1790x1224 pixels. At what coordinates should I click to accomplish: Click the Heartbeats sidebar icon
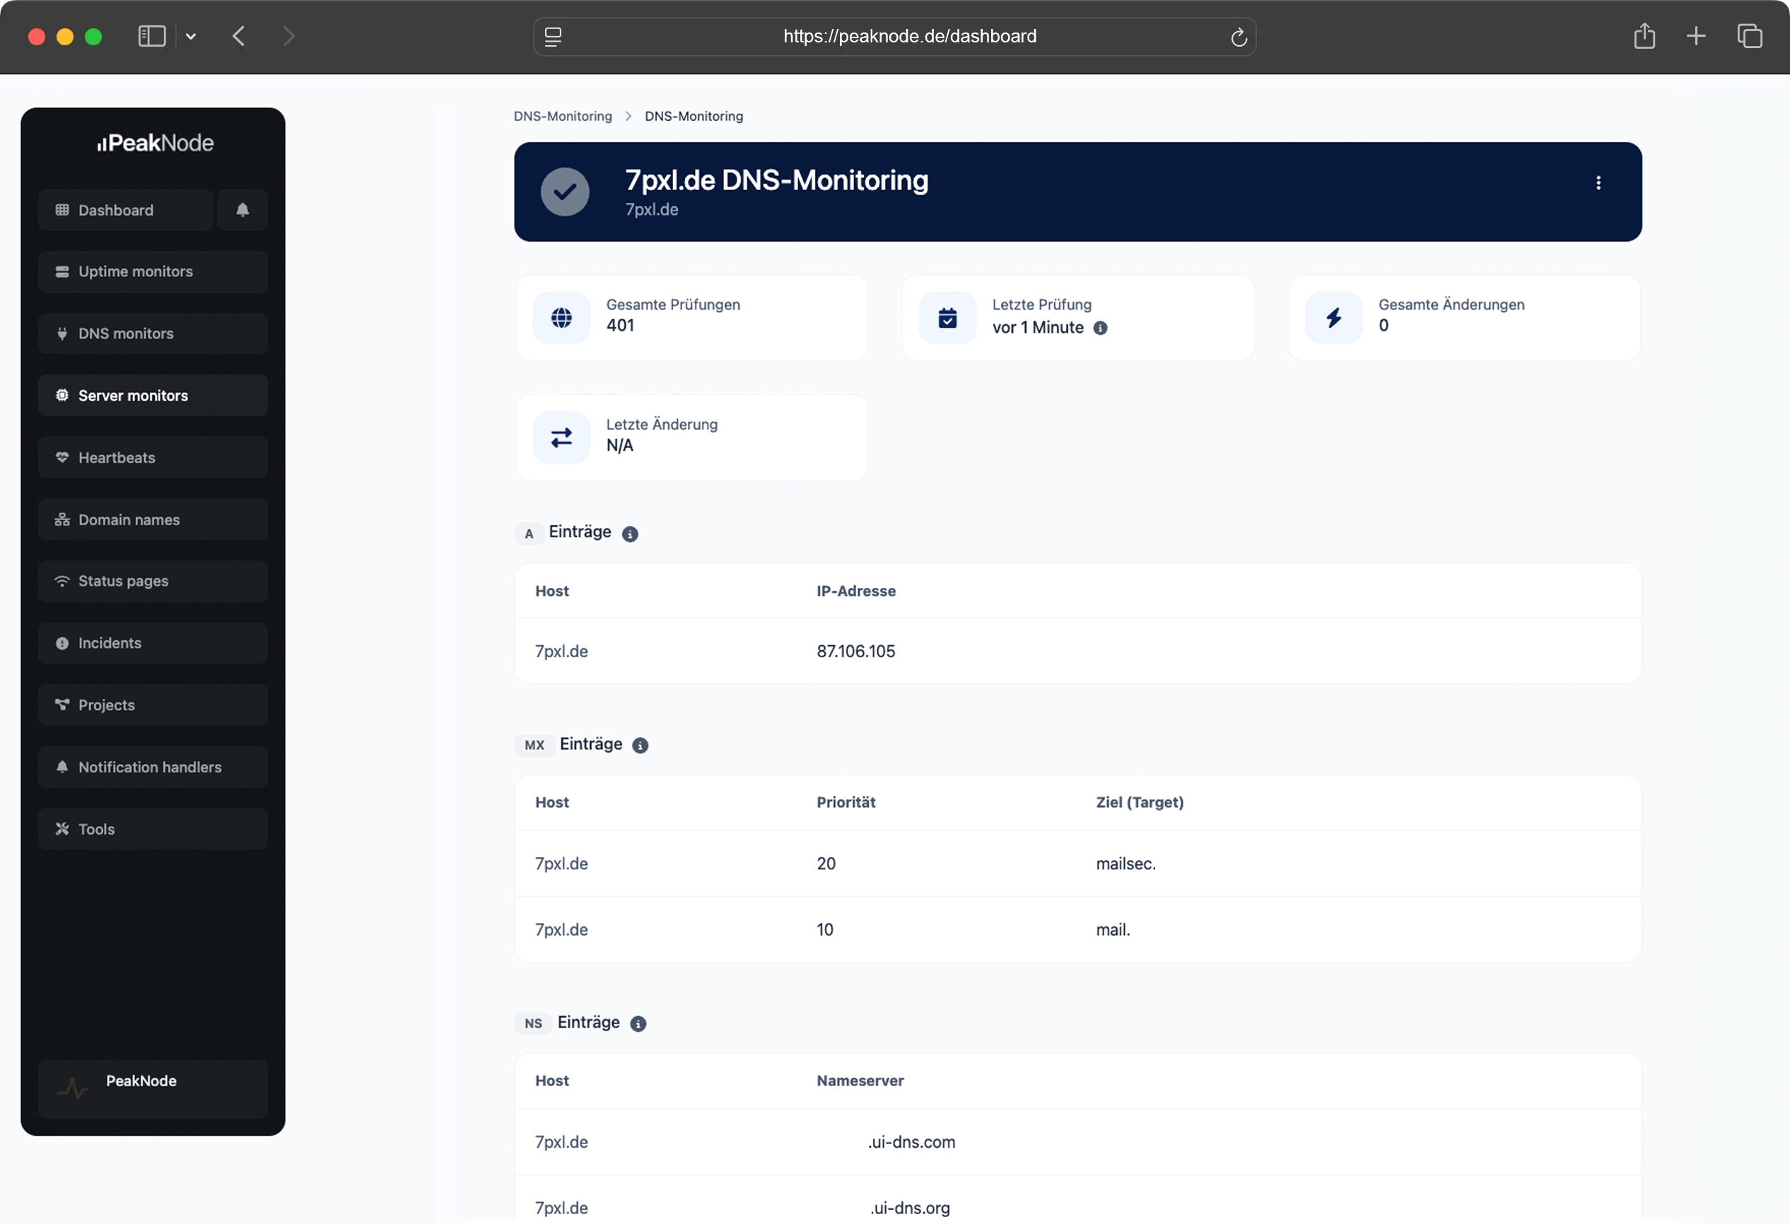[x=62, y=457]
